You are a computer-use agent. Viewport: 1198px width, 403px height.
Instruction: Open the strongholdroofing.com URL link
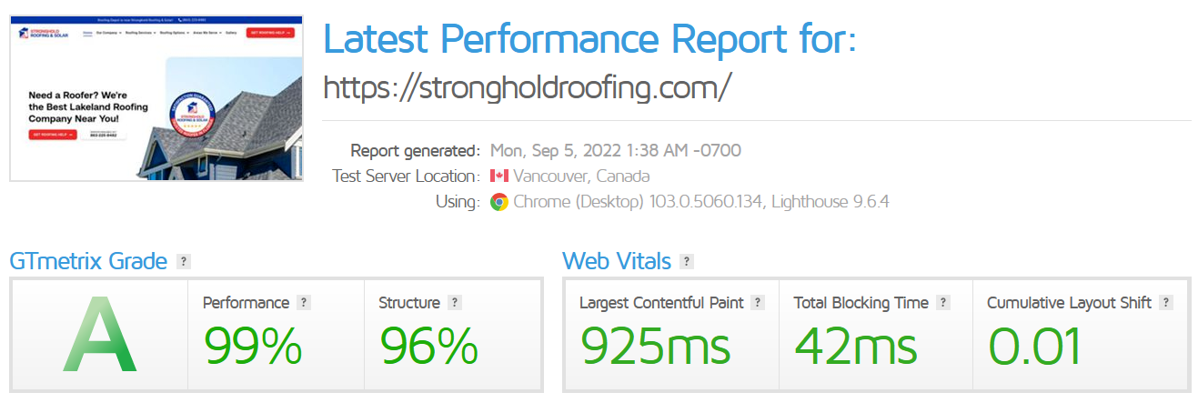click(x=528, y=87)
